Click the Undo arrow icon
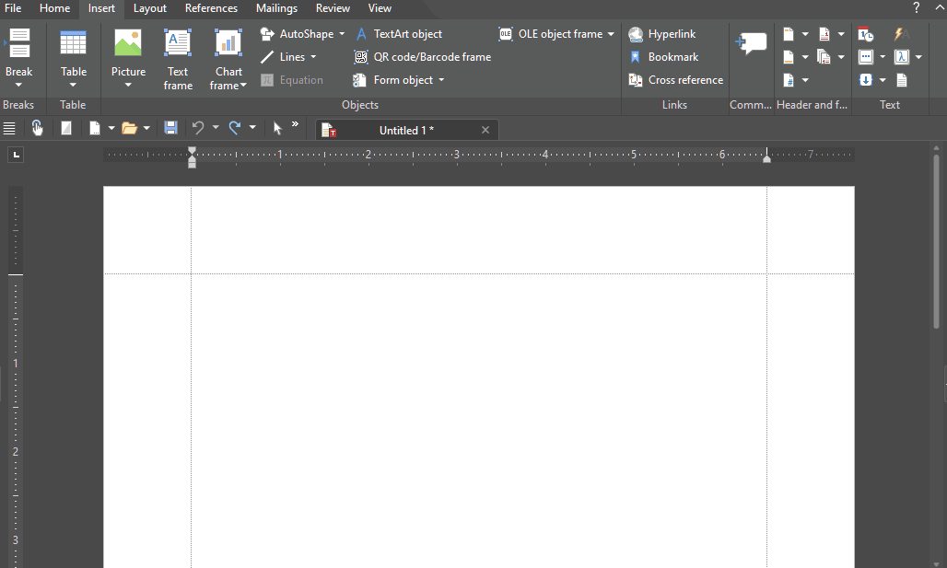Image resolution: width=947 pixels, height=568 pixels. tap(197, 129)
